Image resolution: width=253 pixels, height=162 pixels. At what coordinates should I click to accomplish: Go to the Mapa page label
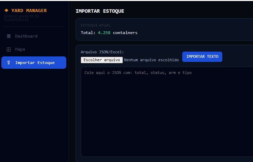click(x=20, y=49)
